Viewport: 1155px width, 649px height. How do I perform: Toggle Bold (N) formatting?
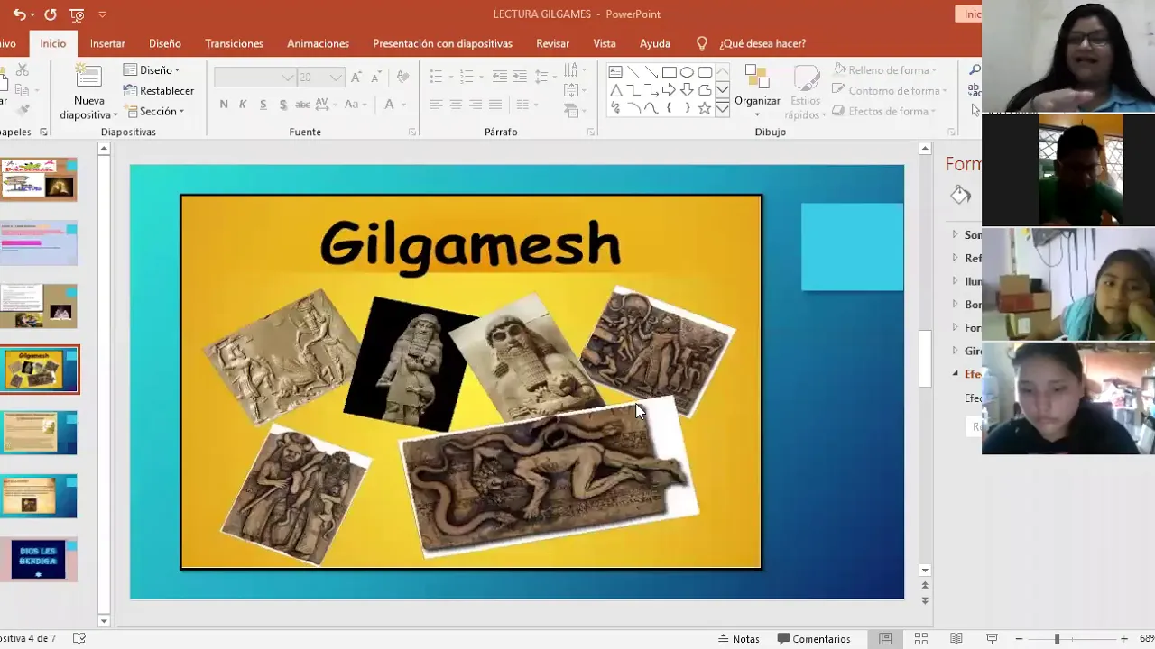(224, 105)
